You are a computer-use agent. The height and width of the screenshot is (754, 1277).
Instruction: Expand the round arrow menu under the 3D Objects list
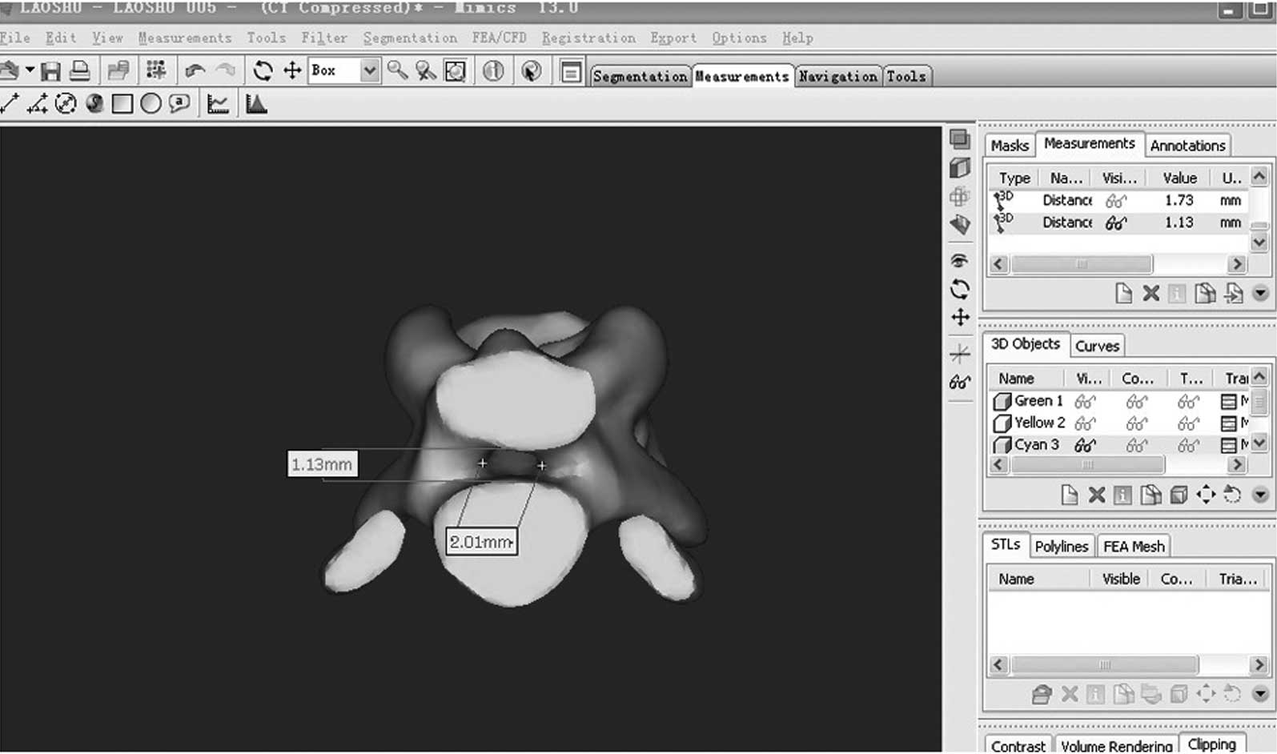tap(1260, 495)
